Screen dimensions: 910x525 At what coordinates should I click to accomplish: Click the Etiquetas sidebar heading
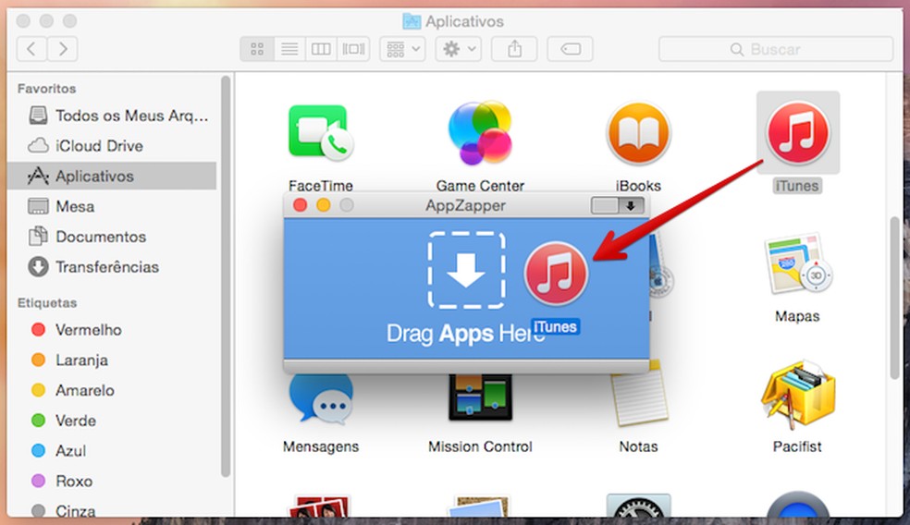click(x=47, y=303)
